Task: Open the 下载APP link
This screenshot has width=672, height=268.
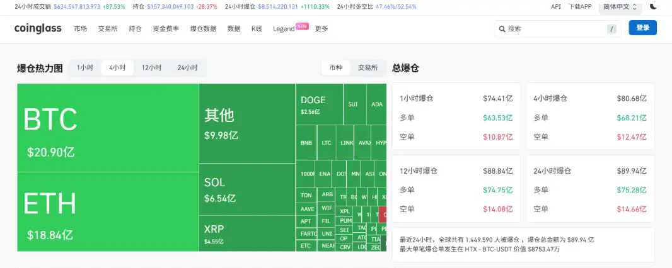Action: pyautogui.click(x=580, y=6)
